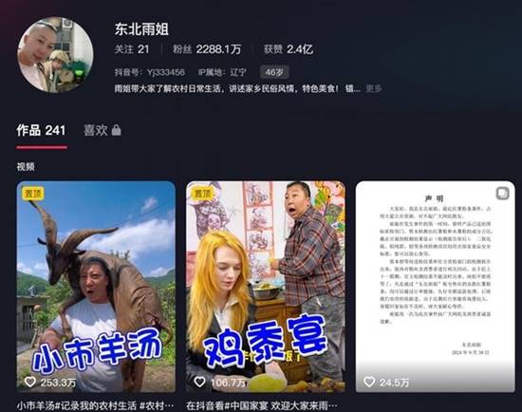Open the 小市羊汤 video thumbnail
This screenshot has width=522, height=412.
(x=96, y=287)
